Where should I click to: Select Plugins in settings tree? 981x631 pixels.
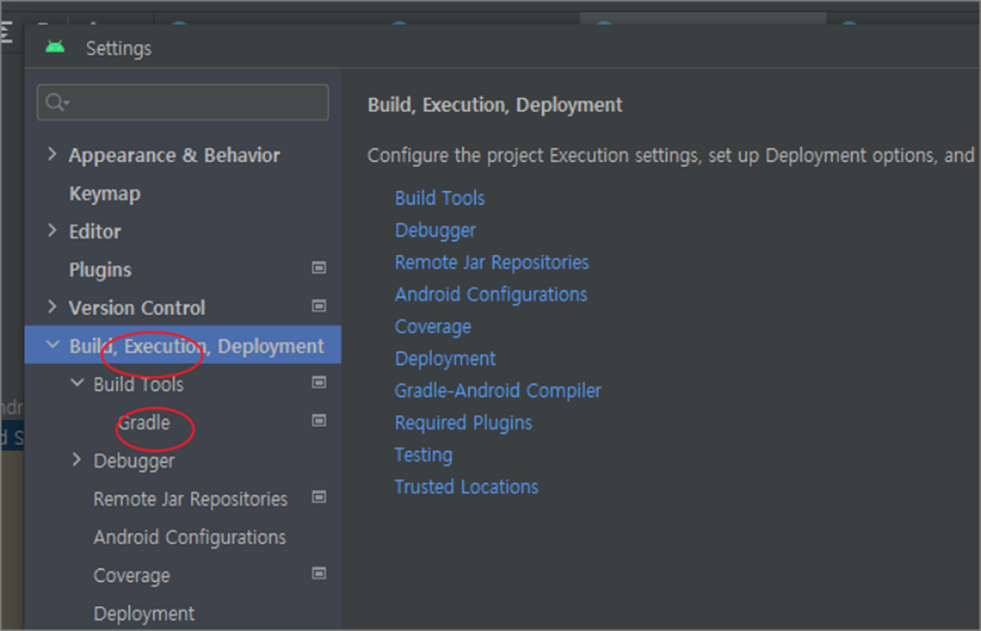101,270
